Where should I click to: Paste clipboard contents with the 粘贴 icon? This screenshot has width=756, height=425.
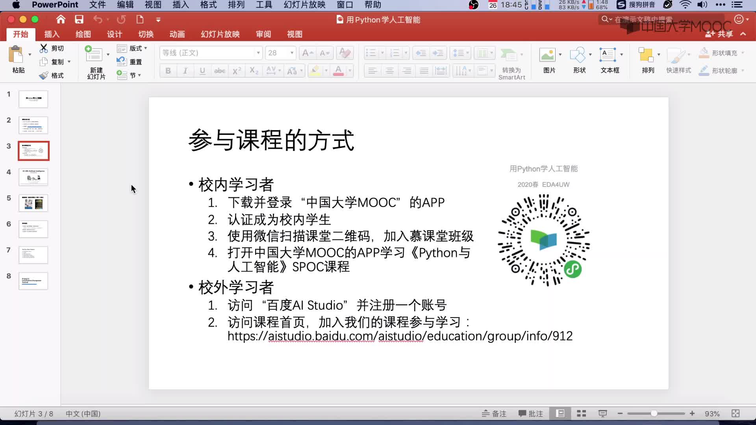[16, 54]
